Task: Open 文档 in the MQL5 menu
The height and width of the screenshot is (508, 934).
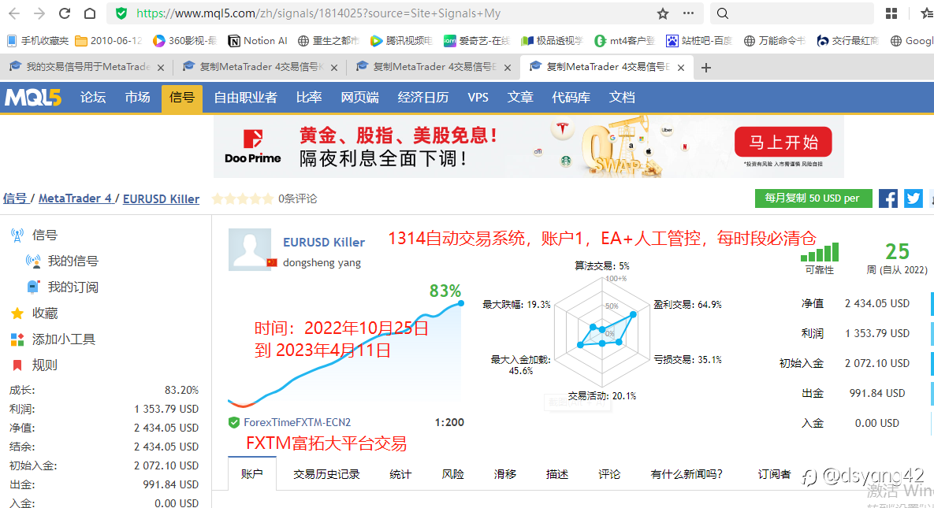Action: pos(622,98)
